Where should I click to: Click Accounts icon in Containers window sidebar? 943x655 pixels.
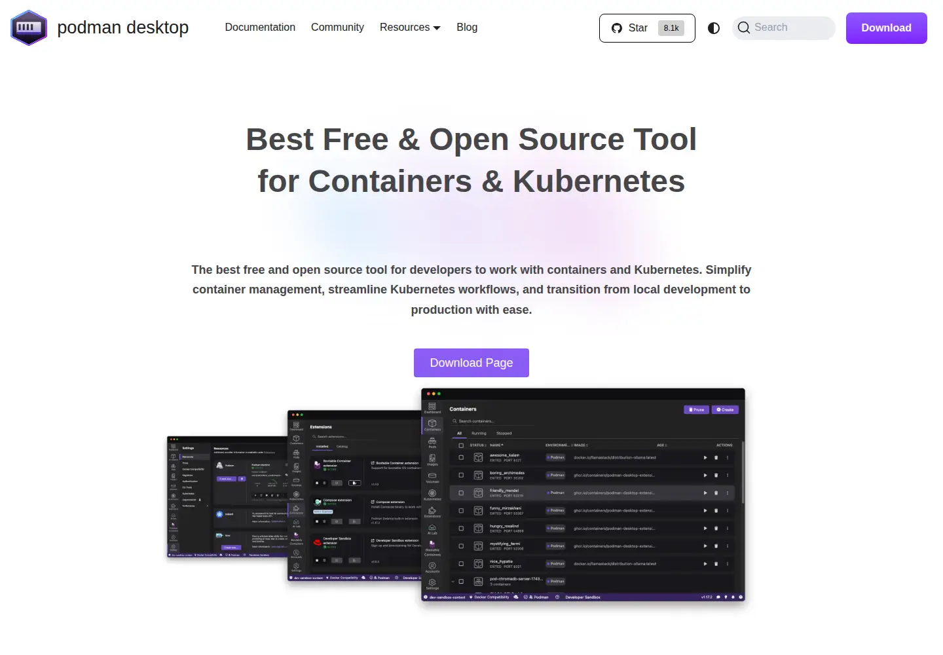coord(432,567)
